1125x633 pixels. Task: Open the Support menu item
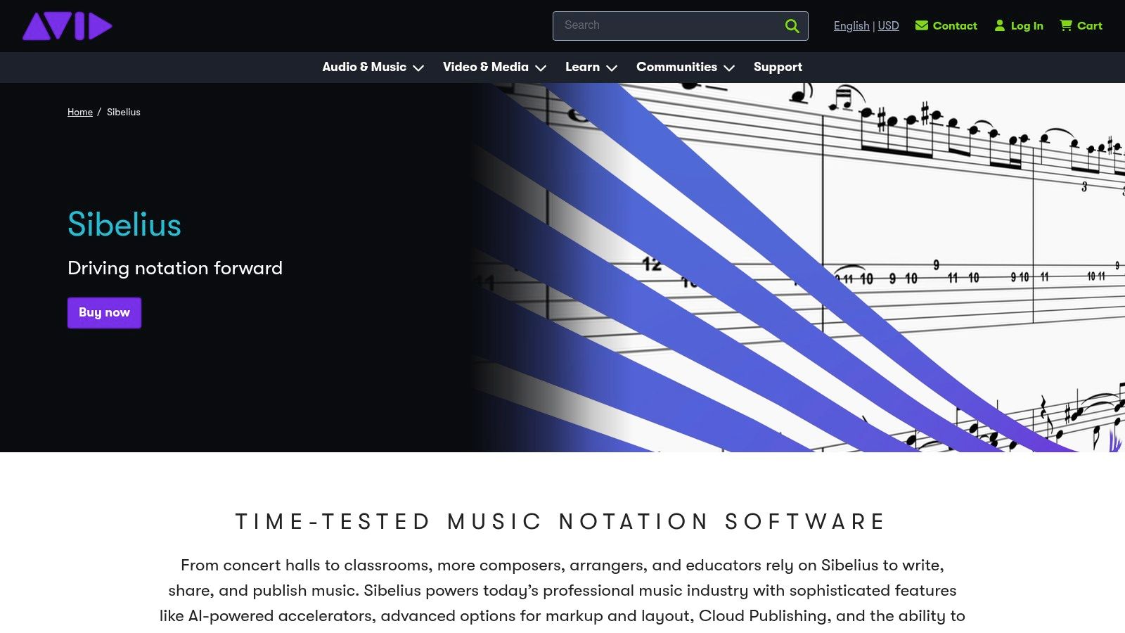778,67
